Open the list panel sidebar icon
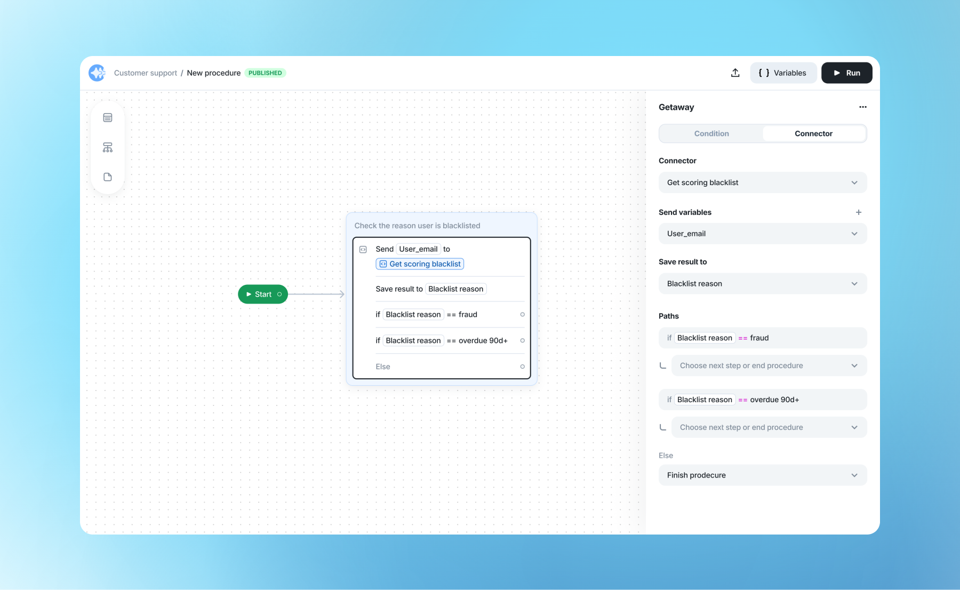Viewport: 960px width, 590px height. click(108, 118)
